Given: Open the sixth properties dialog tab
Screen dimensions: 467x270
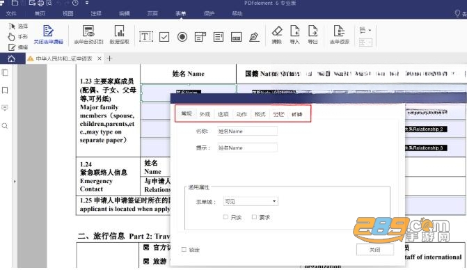Looking at the screenshot, I should pyautogui.click(x=278, y=114).
